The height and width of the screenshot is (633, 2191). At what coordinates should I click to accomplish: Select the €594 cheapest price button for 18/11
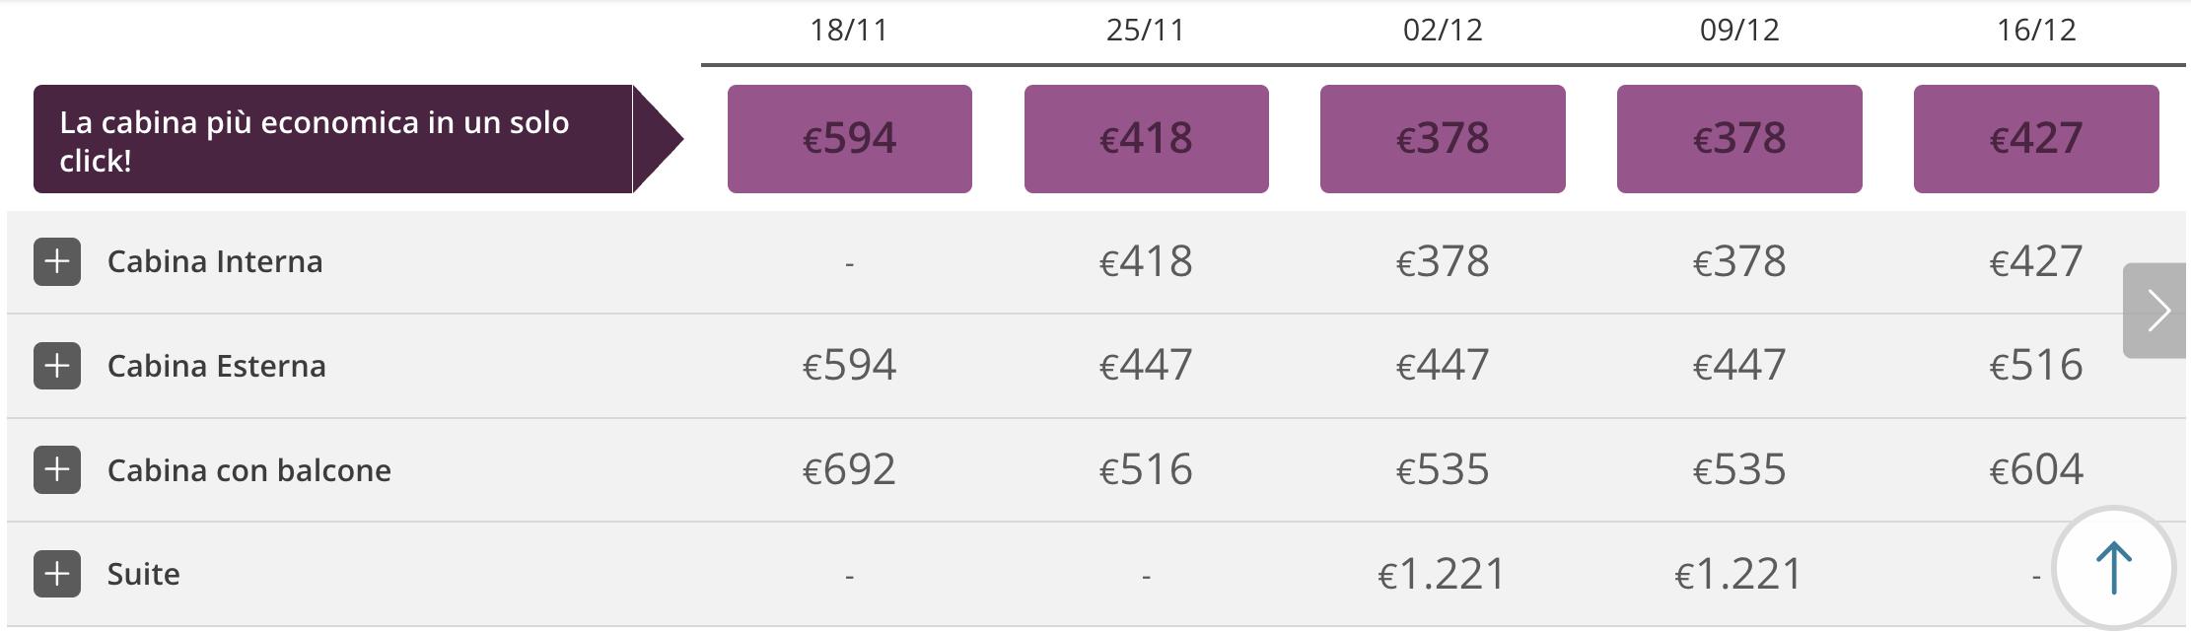(850, 137)
